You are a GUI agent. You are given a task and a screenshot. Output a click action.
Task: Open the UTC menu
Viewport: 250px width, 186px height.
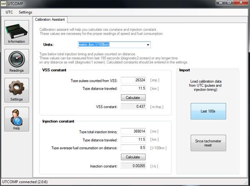(9, 12)
